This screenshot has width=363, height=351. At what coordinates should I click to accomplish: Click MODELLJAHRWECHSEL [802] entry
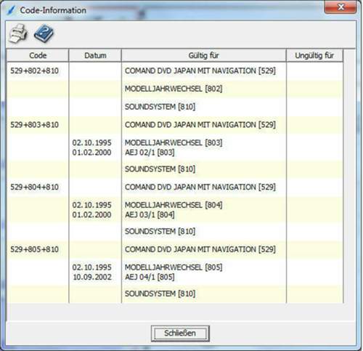[174, 89]
